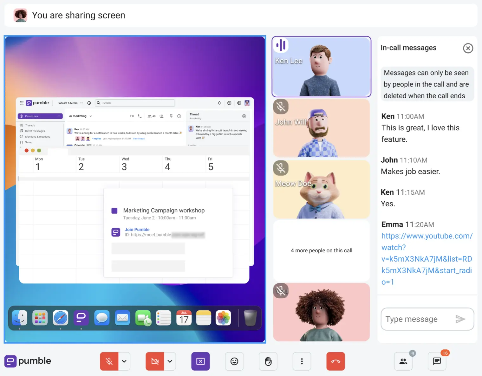
Task: Open the emoji reactions button
Action: [x=234, y=361]
